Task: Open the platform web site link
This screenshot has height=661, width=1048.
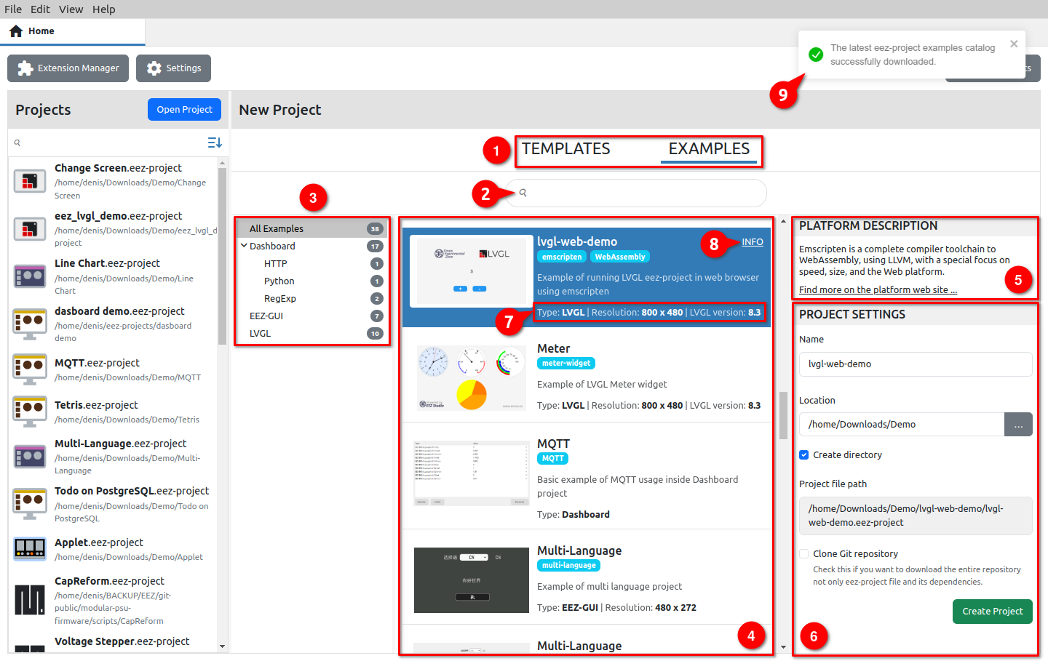Action: coord(878,289)
